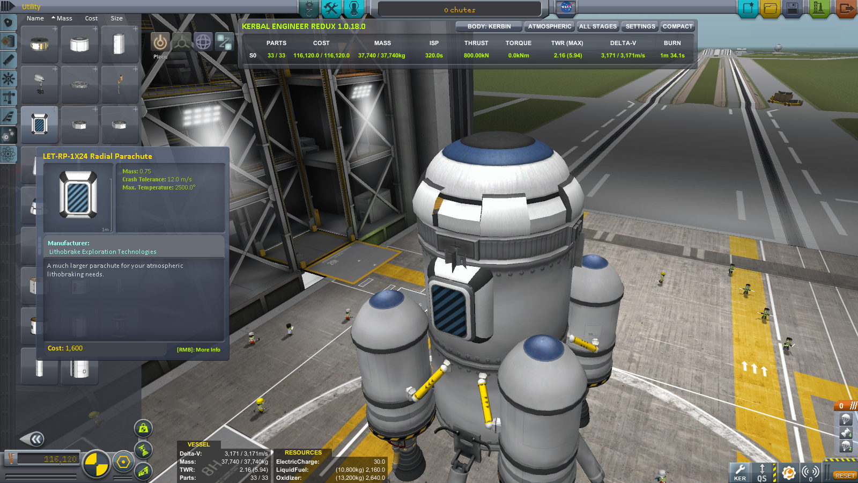Select the Place gizmo tool
The width and height of the screenshot is (858, 483).
coord(160,42)
